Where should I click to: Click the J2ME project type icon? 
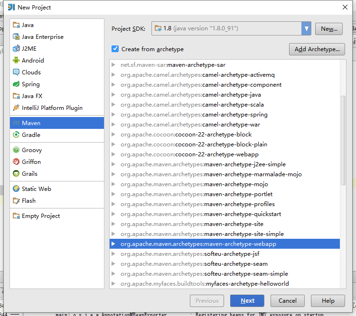pyautogui.click(x=16, y=49)
